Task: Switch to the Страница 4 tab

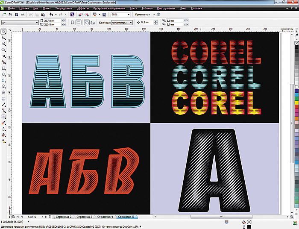Action: pyautogui.click(x=105, y=217)
